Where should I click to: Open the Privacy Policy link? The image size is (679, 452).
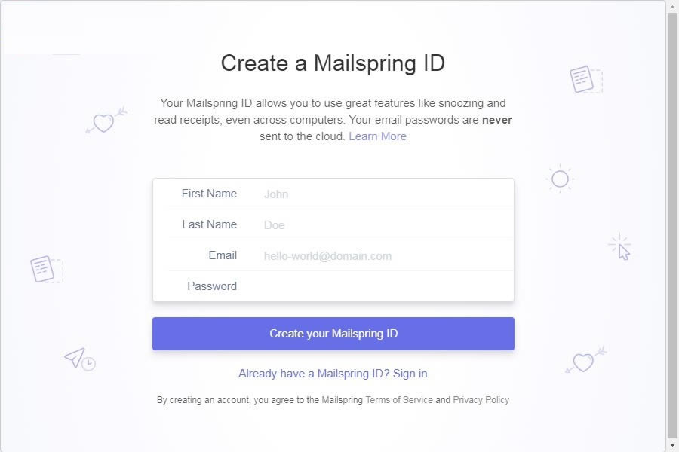[481, 400]
